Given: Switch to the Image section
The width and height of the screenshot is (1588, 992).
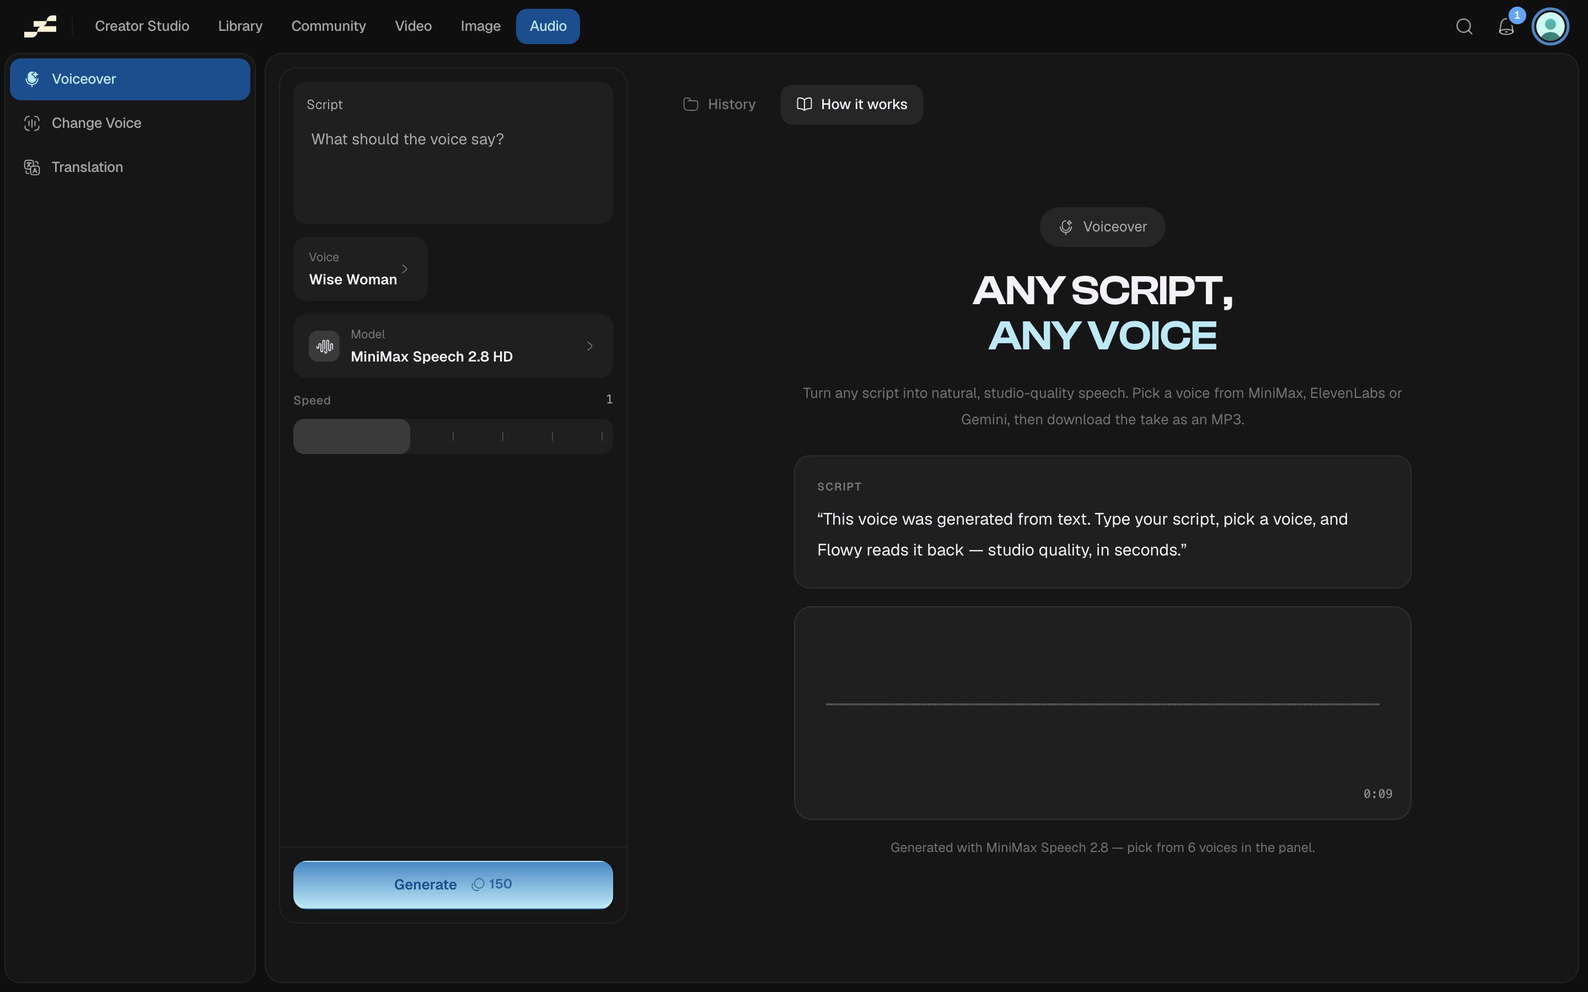Looking at the screenshot, I should click(x=480, y=26).
